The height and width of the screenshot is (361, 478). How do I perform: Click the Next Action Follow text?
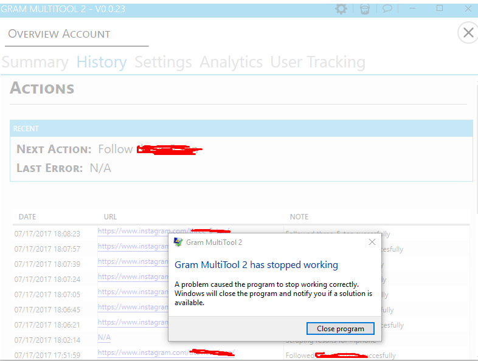pos(115,150)
